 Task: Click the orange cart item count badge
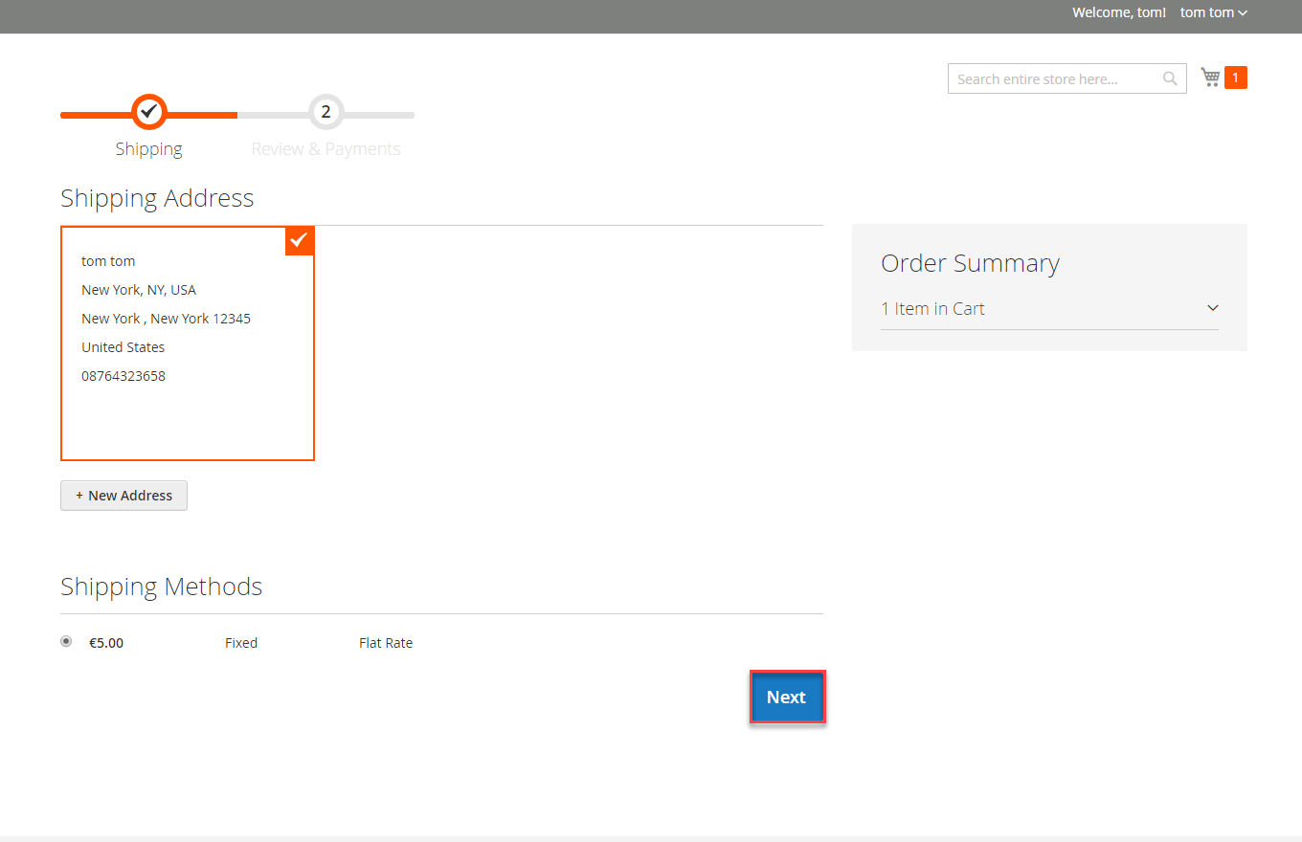pos(1235,78)
